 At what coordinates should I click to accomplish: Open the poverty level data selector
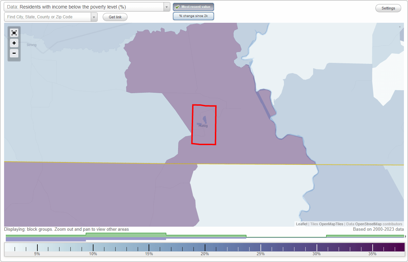[x=85, y=7]
